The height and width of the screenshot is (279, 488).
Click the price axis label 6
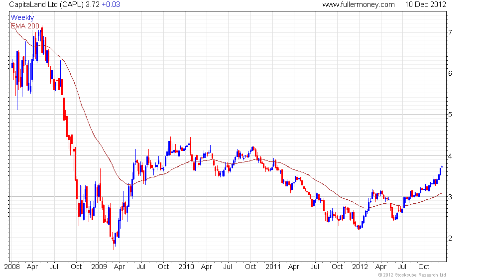pyautogui.click(x=450, y=74)
